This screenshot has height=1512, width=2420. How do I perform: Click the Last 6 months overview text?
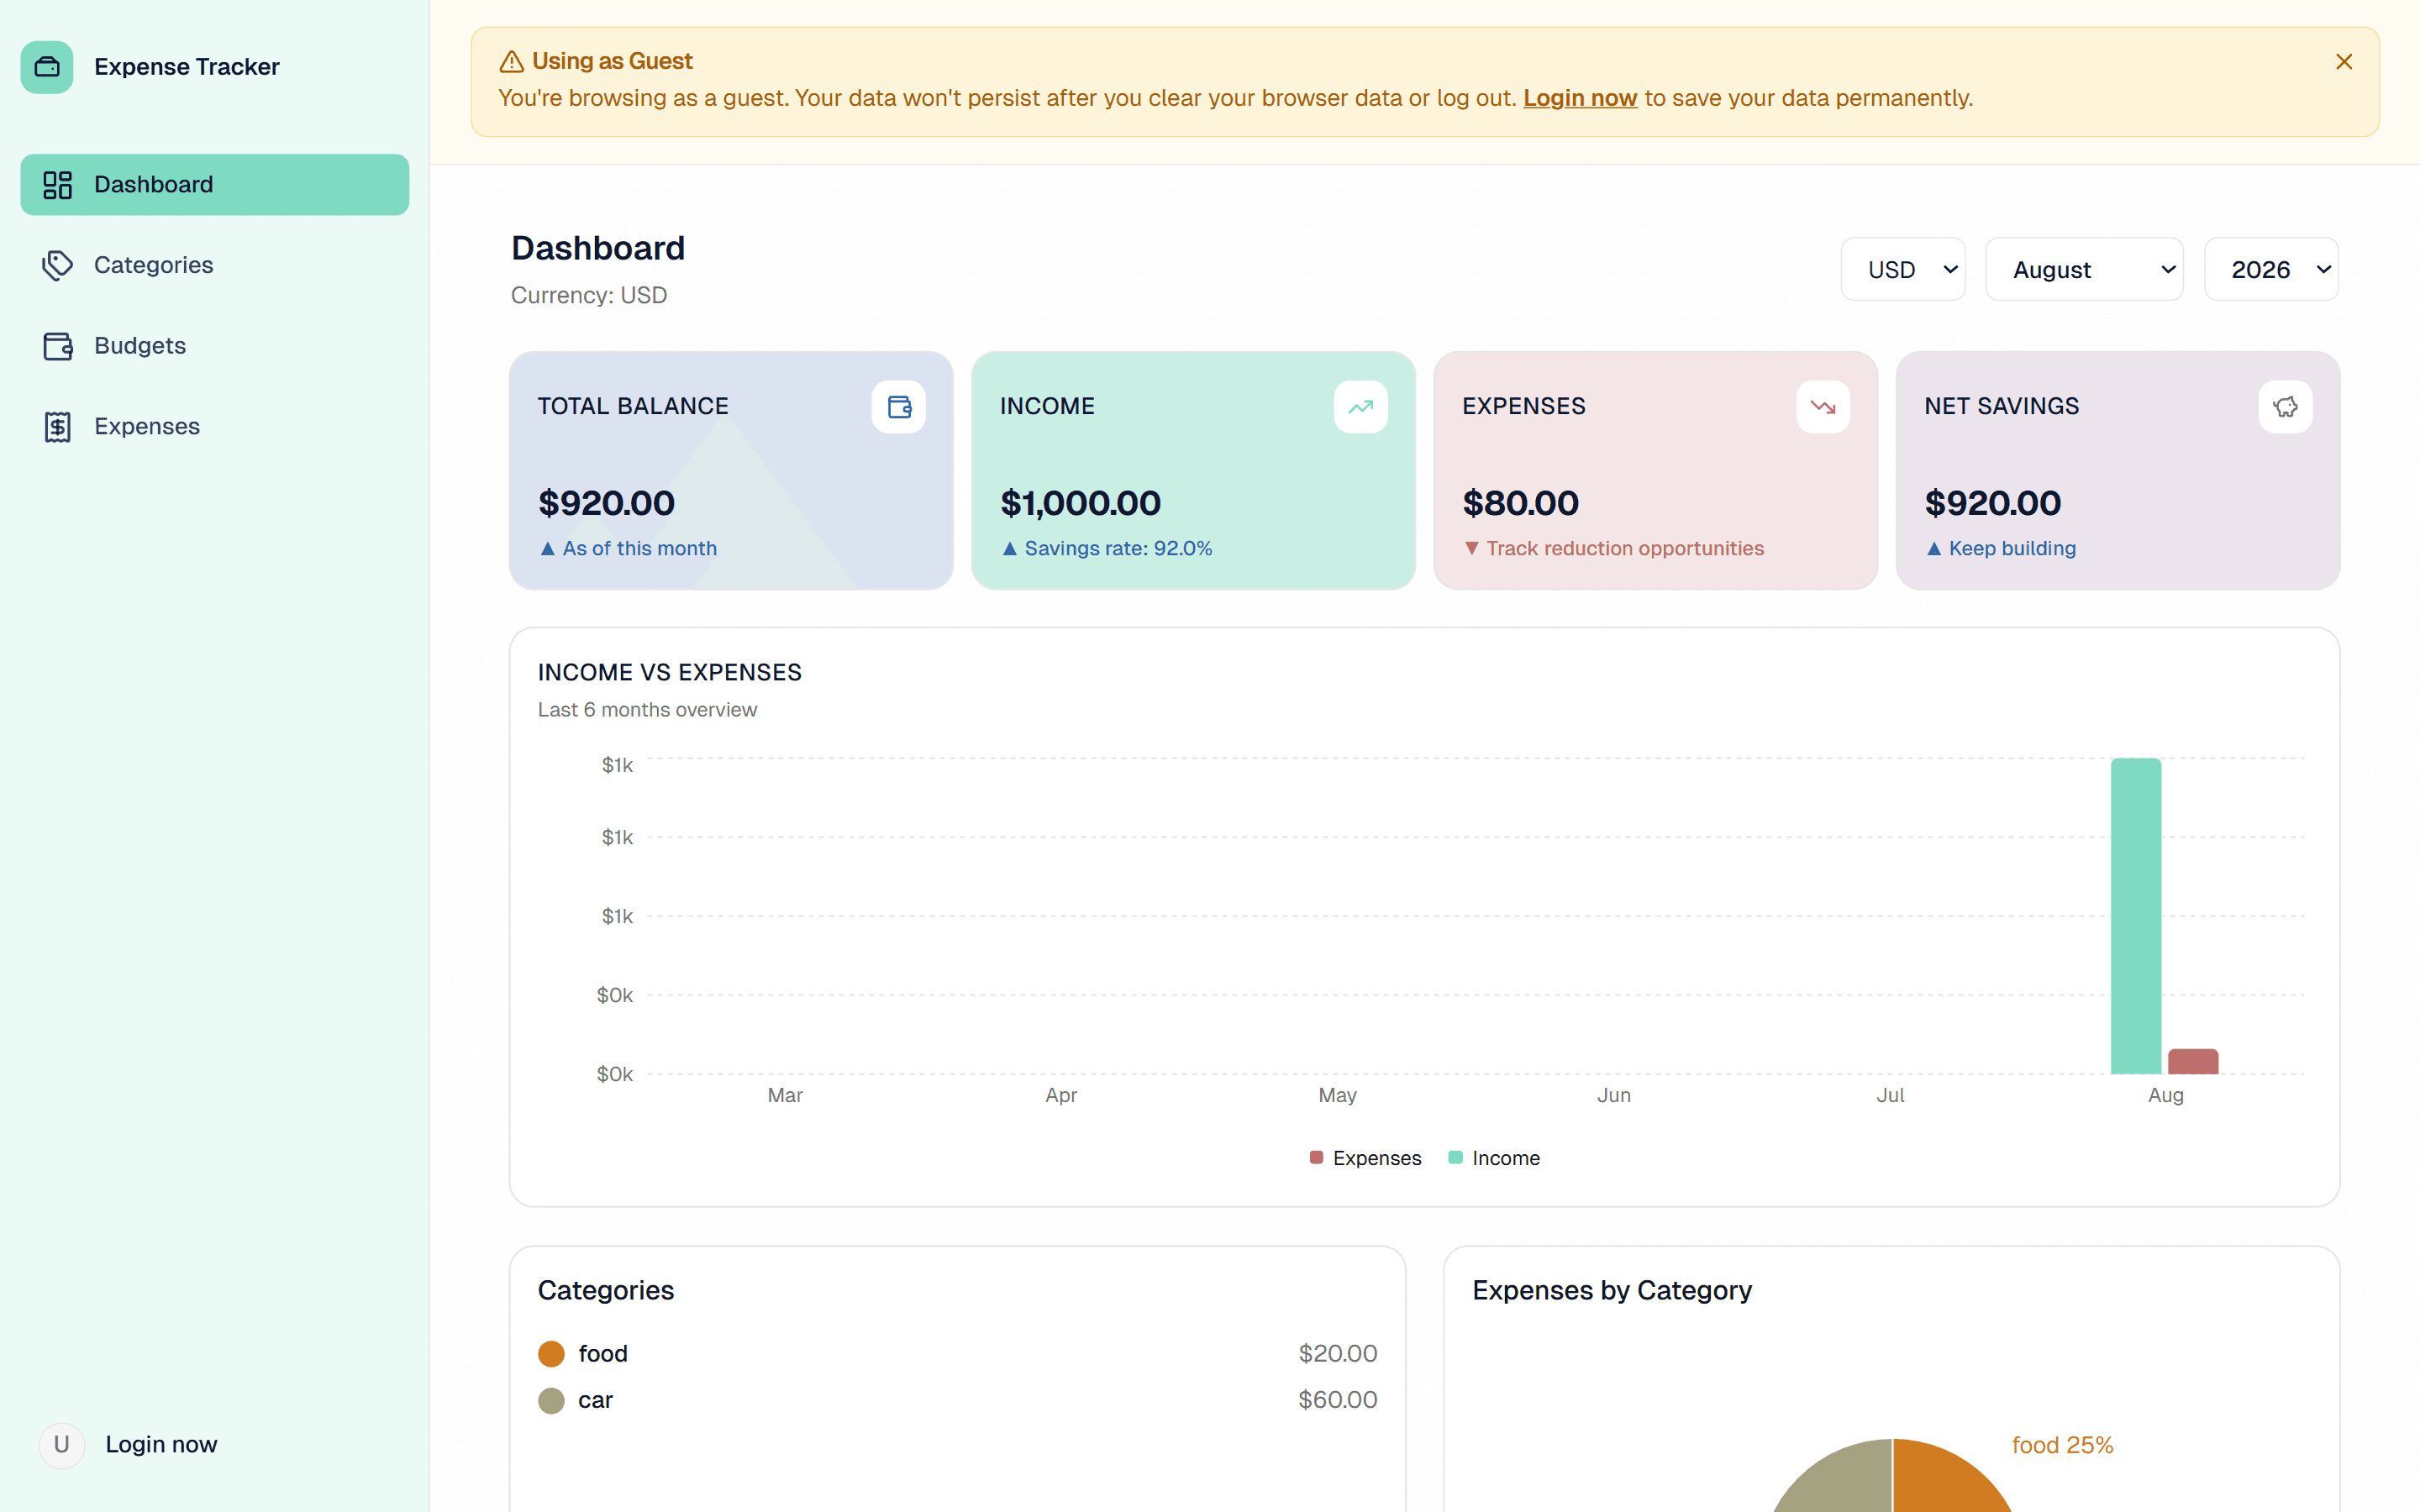tap(647, 710)
